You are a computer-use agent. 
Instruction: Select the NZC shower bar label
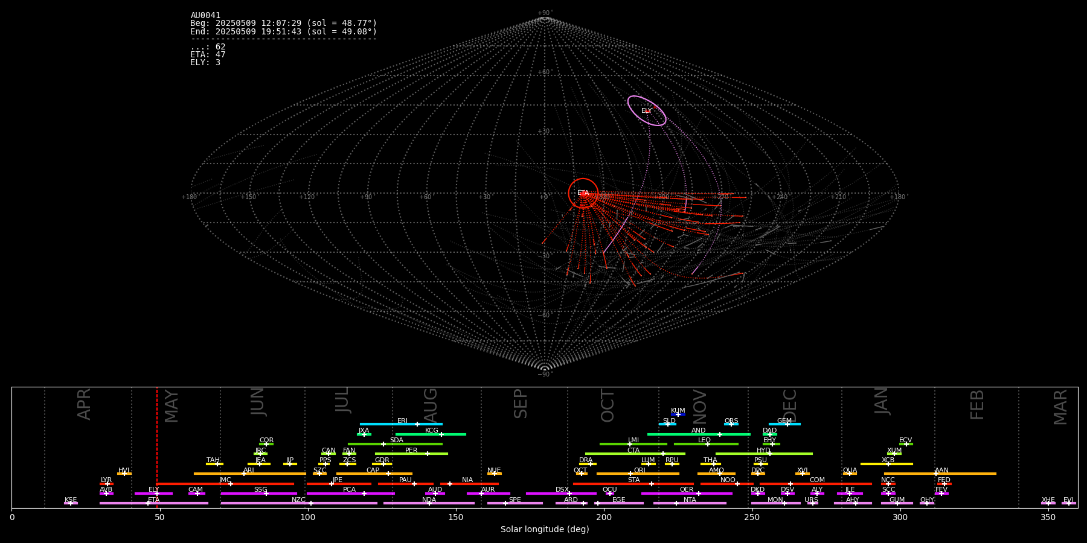coord(298,500)
